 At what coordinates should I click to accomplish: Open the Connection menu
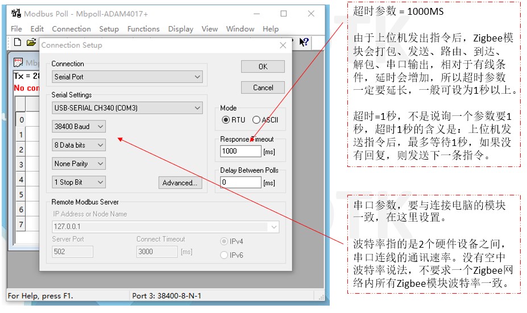71,29
